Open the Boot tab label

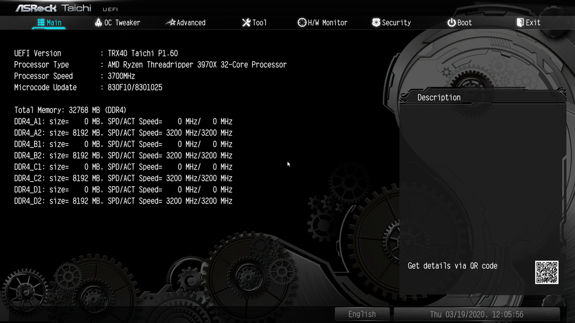pos(464,23)
